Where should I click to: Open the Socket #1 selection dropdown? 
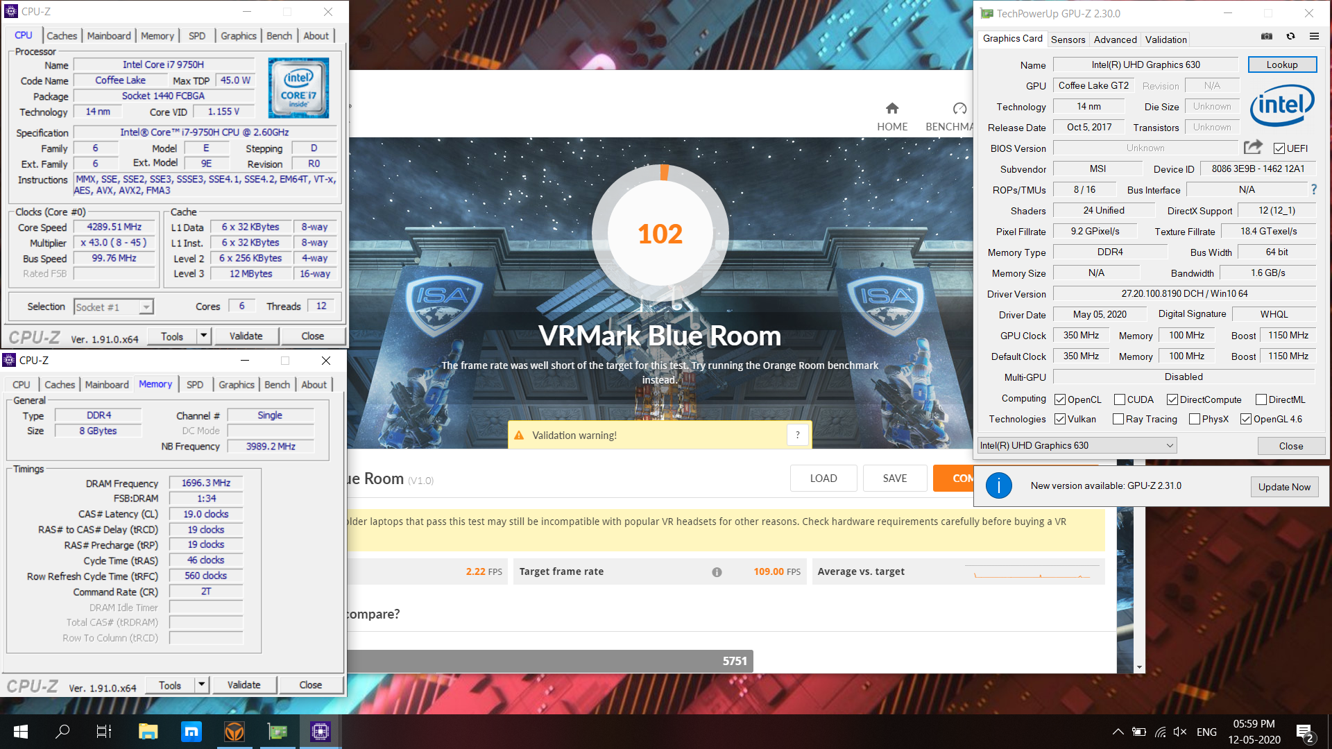[x=114, y=307]
